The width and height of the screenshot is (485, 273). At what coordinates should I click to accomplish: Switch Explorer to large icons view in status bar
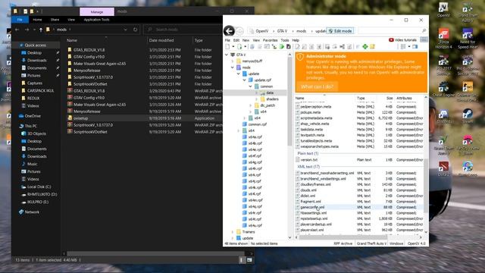point(249,260)
